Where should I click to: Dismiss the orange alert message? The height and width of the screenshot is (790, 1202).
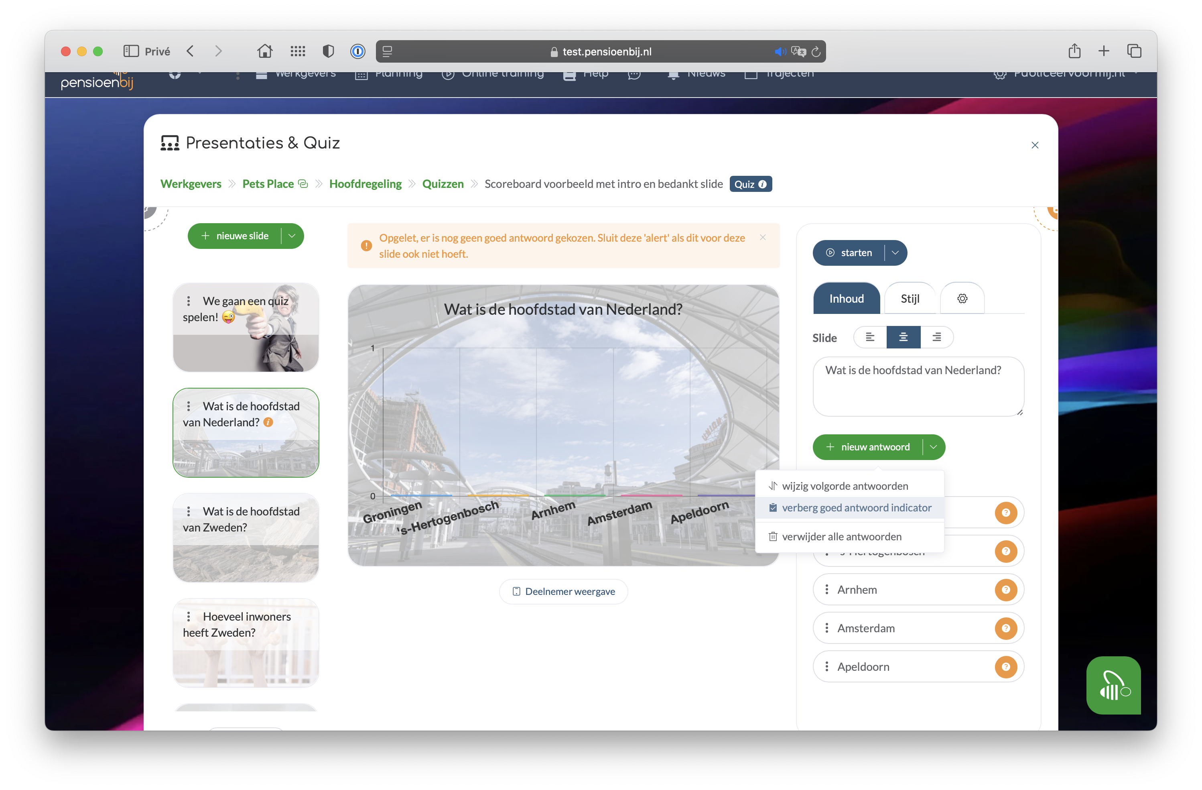pyautogui.click(x=763, y=238)
